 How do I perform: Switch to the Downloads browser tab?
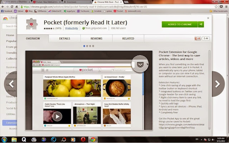77,2
